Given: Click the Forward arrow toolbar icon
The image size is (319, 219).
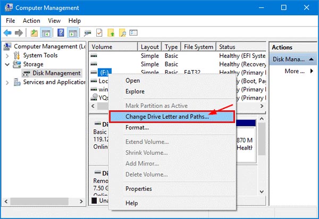Looking at the screenshot, I should 19,33.
